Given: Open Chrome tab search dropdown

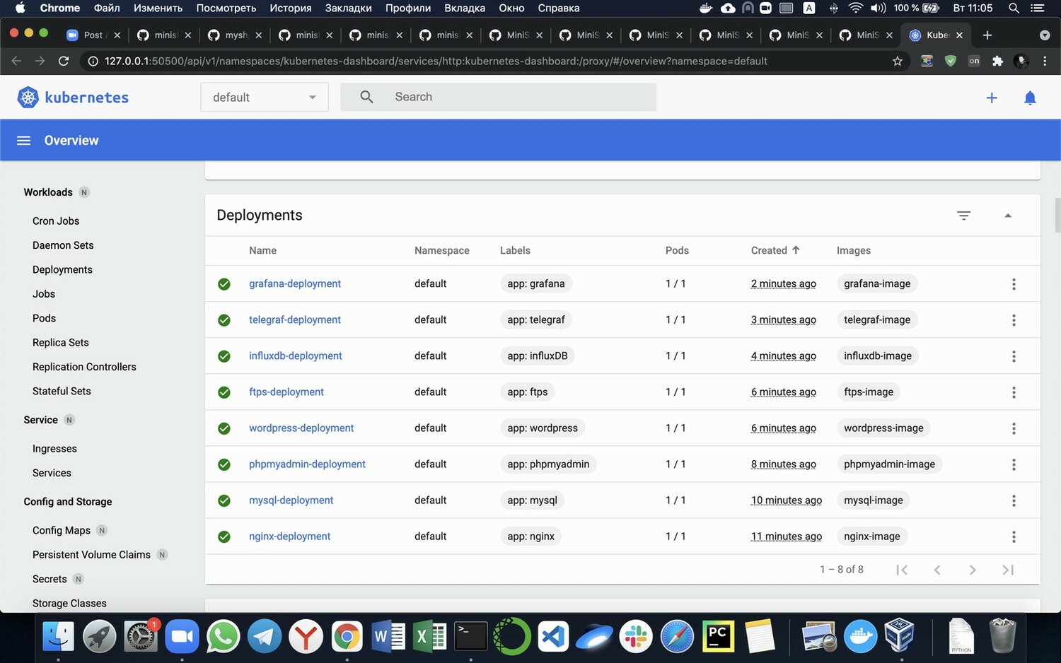Looking at the screenshot, I should (x=1045, y=35).
